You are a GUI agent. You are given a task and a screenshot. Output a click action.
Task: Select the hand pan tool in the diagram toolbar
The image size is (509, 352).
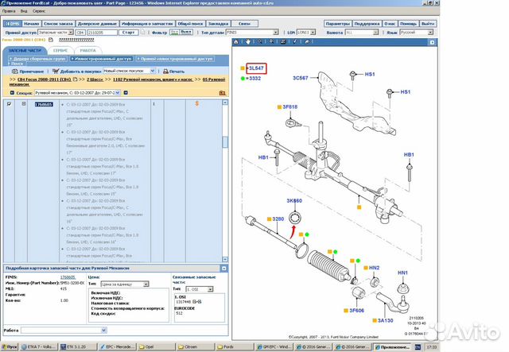[248, 42]
